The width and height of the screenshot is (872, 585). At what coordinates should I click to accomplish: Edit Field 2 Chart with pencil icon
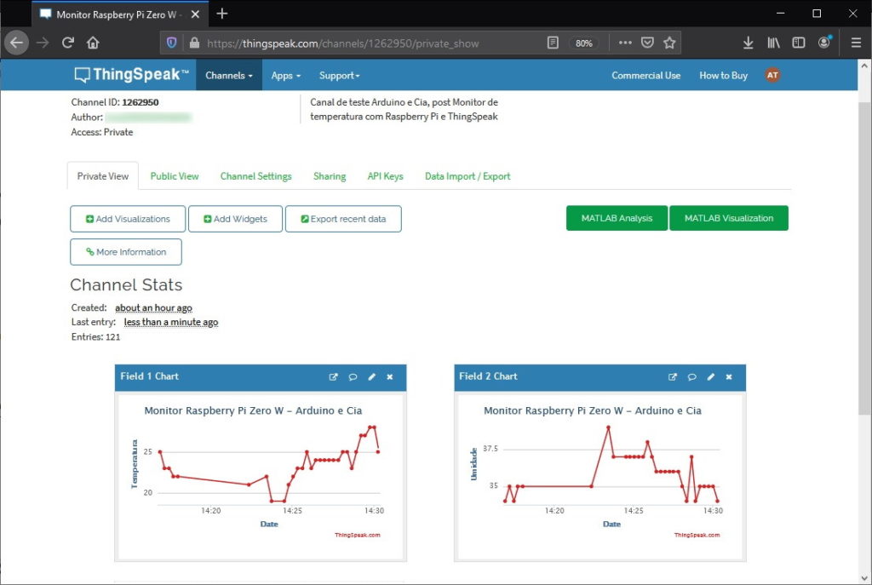pos(711,377)
